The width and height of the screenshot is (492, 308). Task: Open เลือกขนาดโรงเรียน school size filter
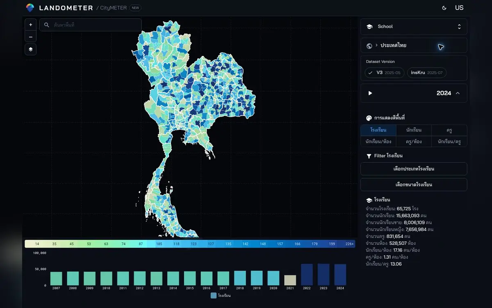point(414,184)
